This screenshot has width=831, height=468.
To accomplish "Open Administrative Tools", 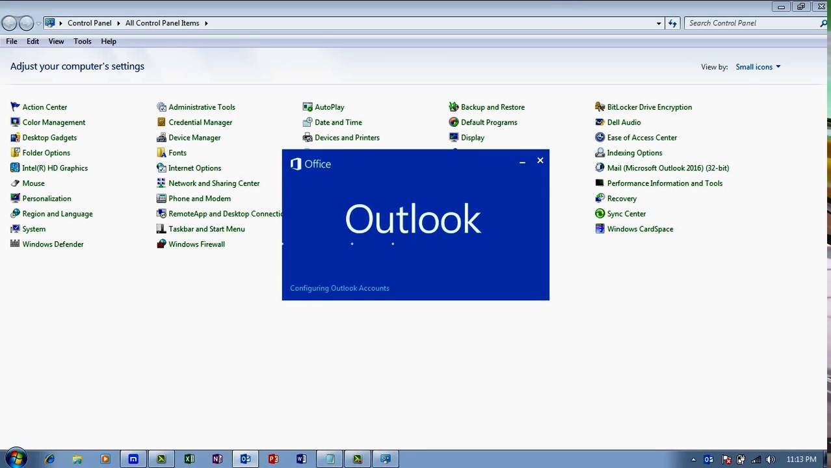I will 196,107.
